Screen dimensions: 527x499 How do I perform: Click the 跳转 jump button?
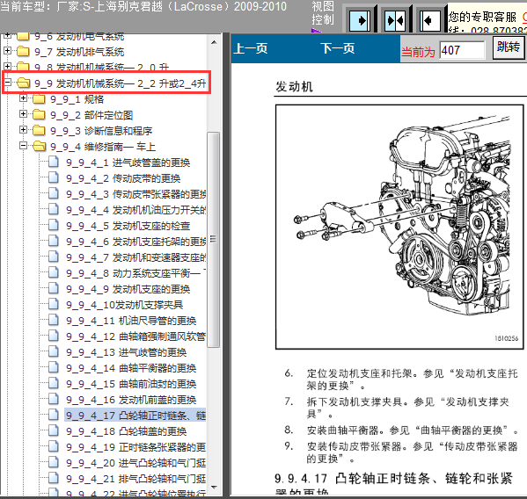pyautogui.click(x=509, y=47)
